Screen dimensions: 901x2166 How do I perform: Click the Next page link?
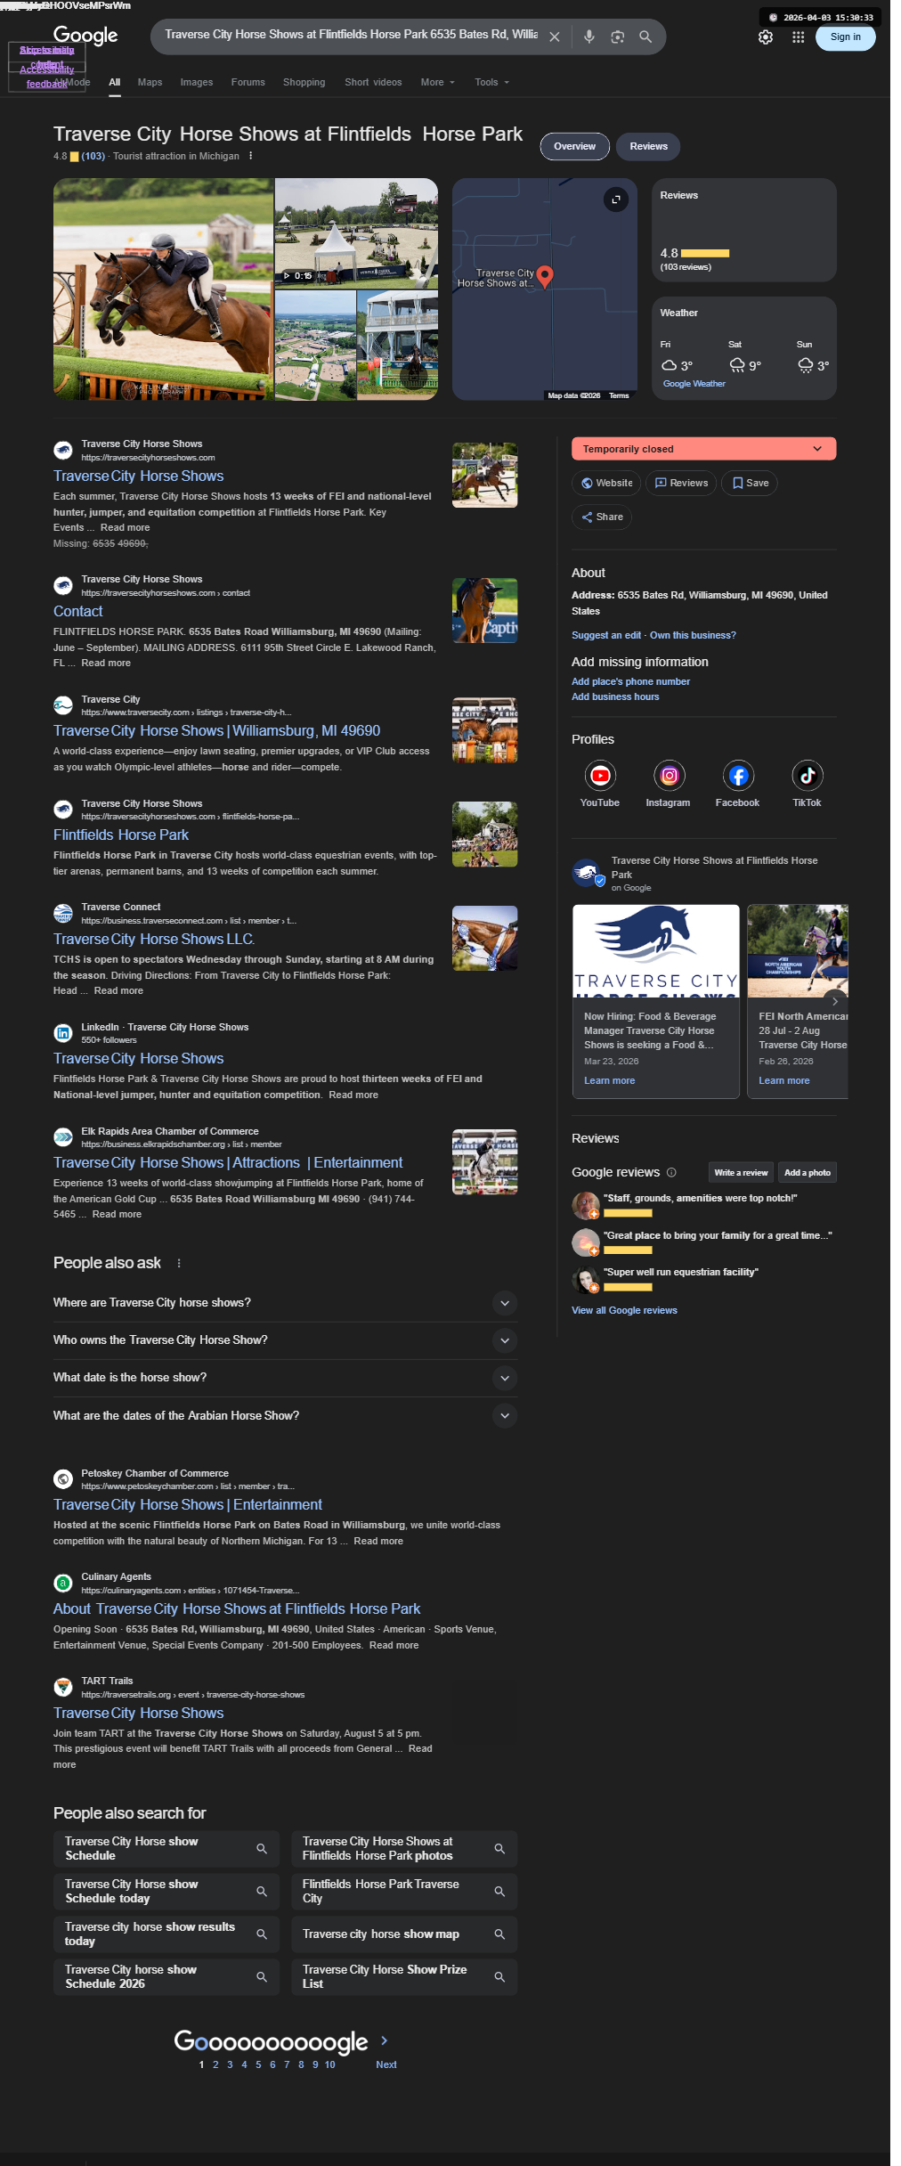click(x=386, y=2064)
